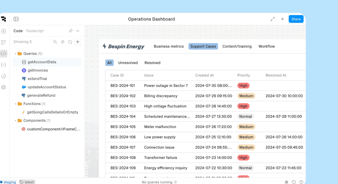The width and height of the screenshot is (338, 184).
Task: Open the component tree icon in left rail
Action: pos(4,42)
